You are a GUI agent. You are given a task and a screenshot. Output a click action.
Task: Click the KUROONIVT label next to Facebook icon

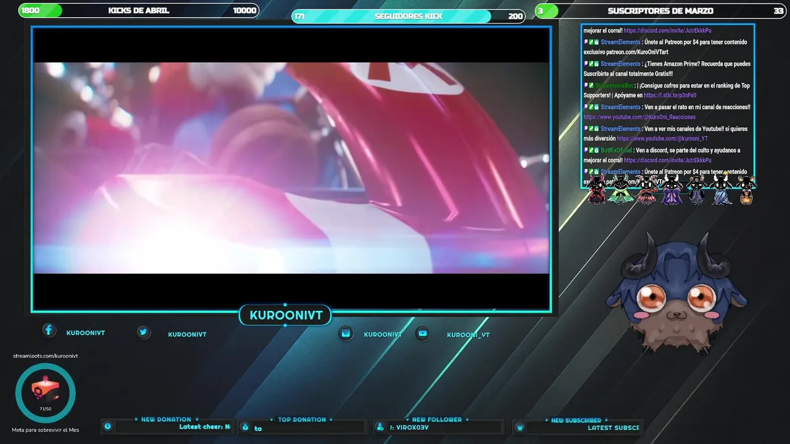click(86, 333)
